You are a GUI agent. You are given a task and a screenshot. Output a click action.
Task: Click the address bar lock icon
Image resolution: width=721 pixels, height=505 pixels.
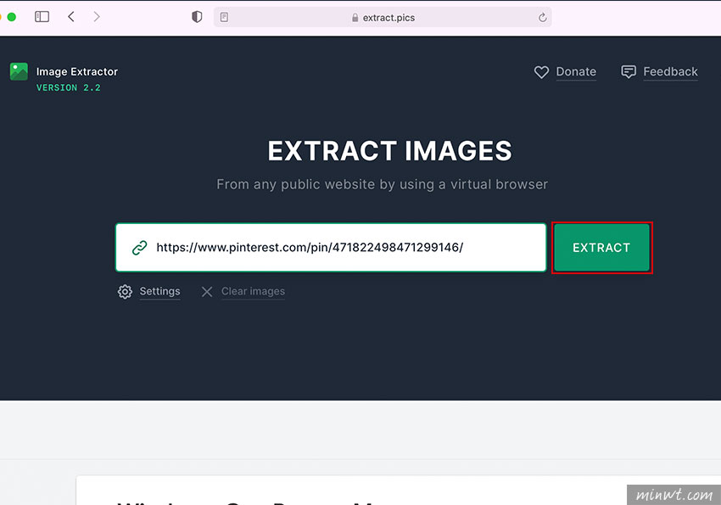click(x=355, y=18)
